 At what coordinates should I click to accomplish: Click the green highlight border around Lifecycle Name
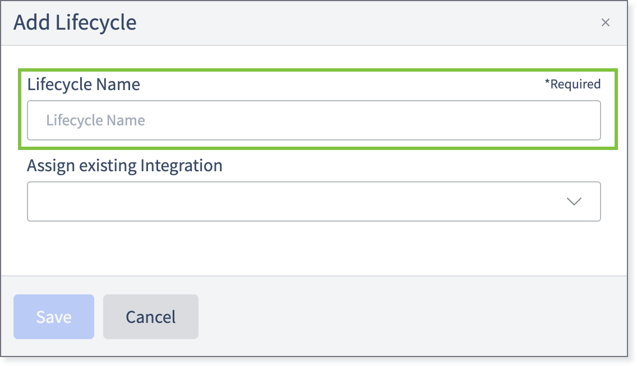318,70
